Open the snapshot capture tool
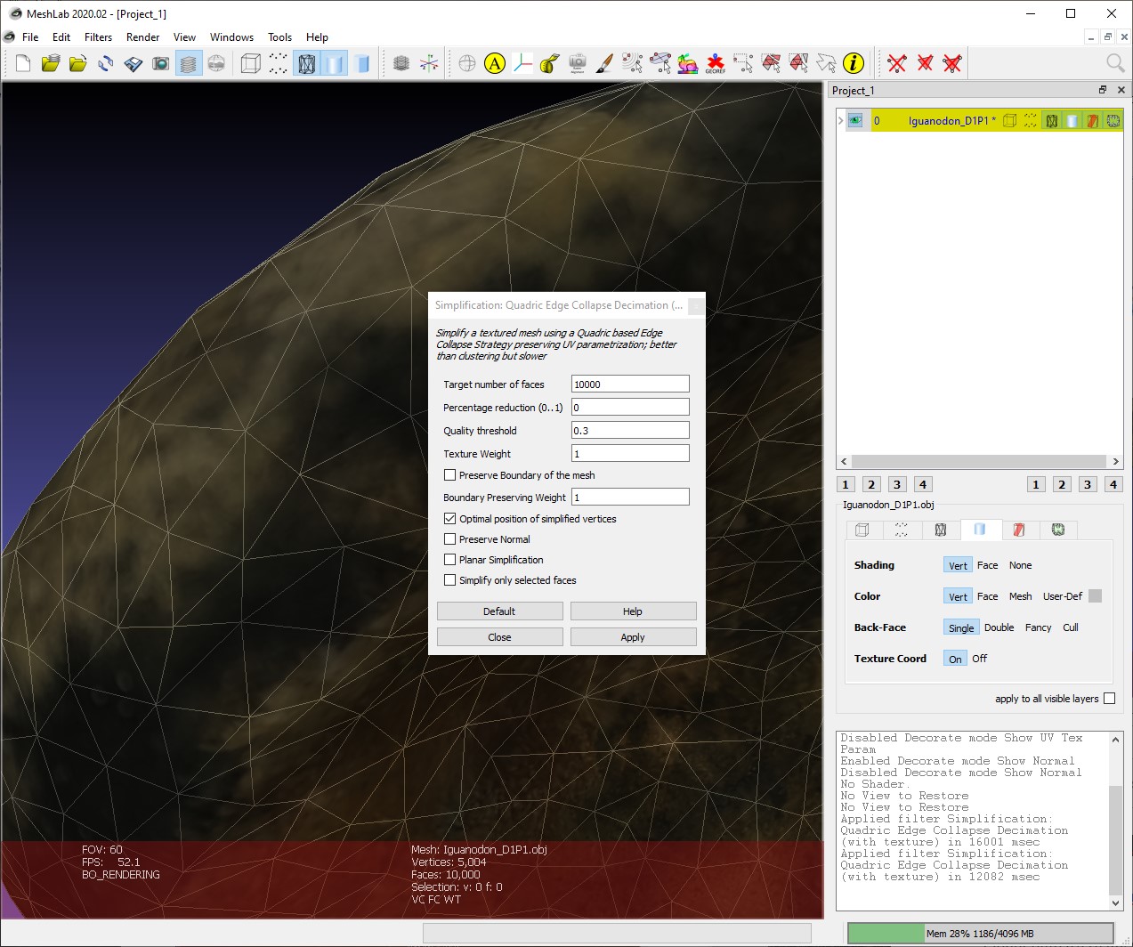The height and width of the screenshot is (947, 1133). 161,63
